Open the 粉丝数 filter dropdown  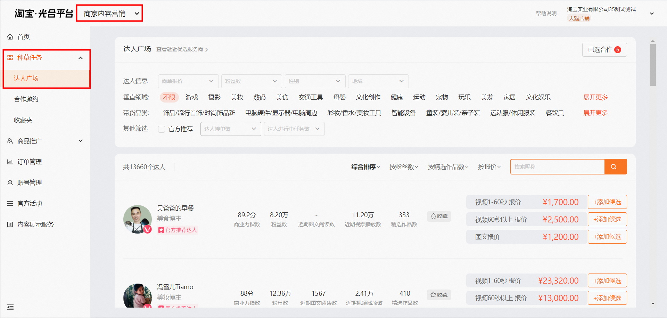252,81
